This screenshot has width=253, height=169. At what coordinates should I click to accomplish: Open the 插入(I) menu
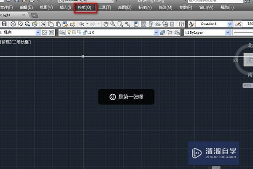coord(65,8)
